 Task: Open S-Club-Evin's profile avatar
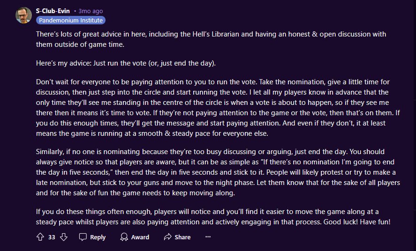pos(23,15)
